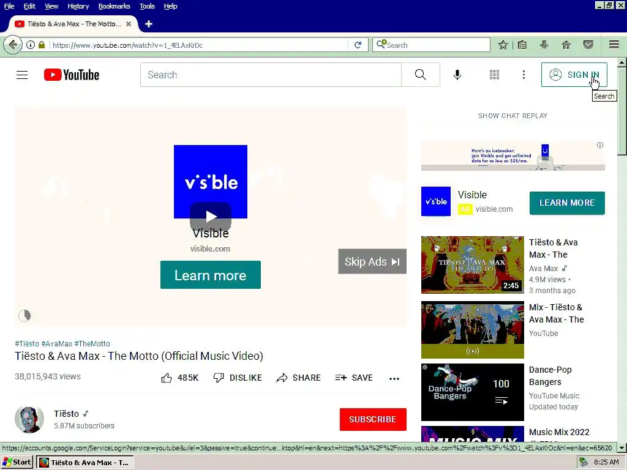The height and width of the screenshot is (470, 627).
Task: Click the YouTube logo
Action: (72, 75)
